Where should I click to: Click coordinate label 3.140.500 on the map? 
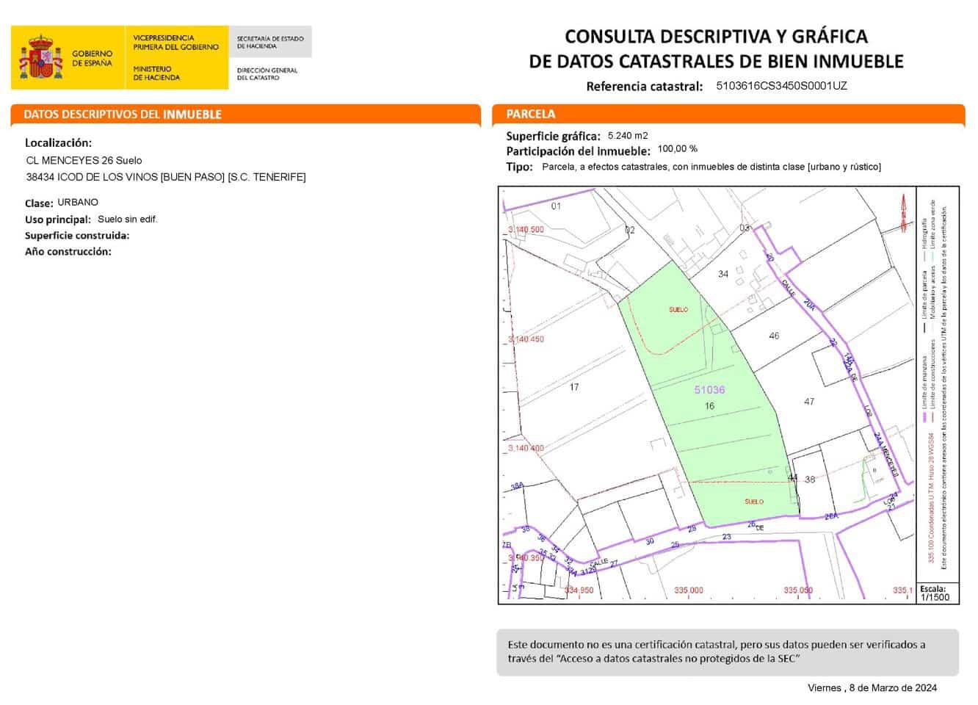[526, 230]
